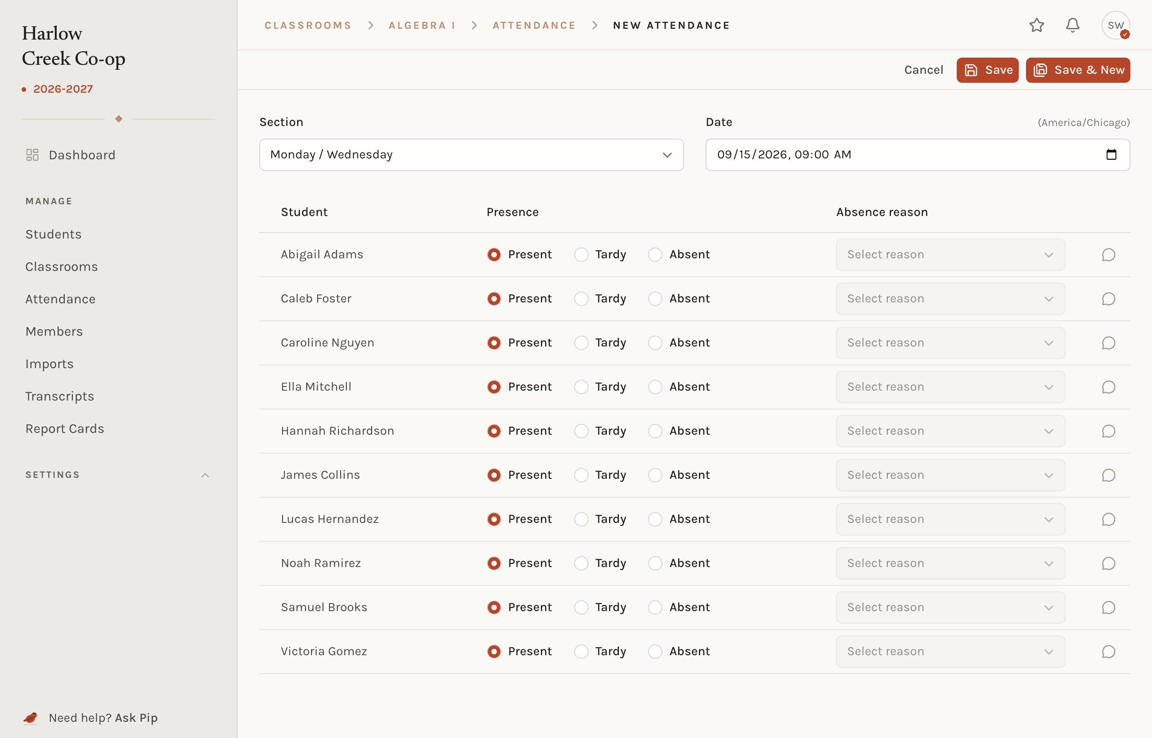Viewport: 1152px width, 738px height.
Task: Add a comment for Victoria Gomez
Action: (x=1108, y=651)
